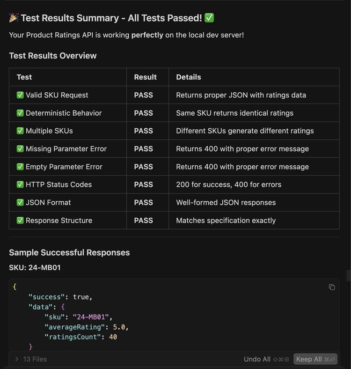
Task: Click the party popper emoji in heading
Action: click(14, 18)
